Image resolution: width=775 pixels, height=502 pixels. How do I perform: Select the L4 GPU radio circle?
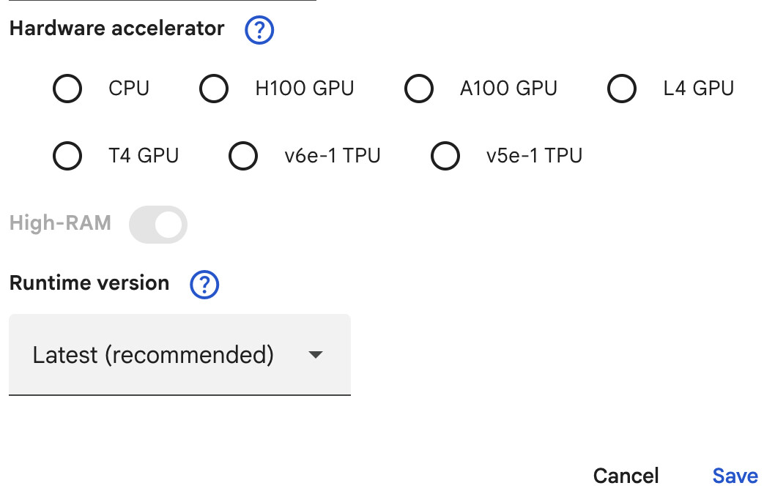622,89
